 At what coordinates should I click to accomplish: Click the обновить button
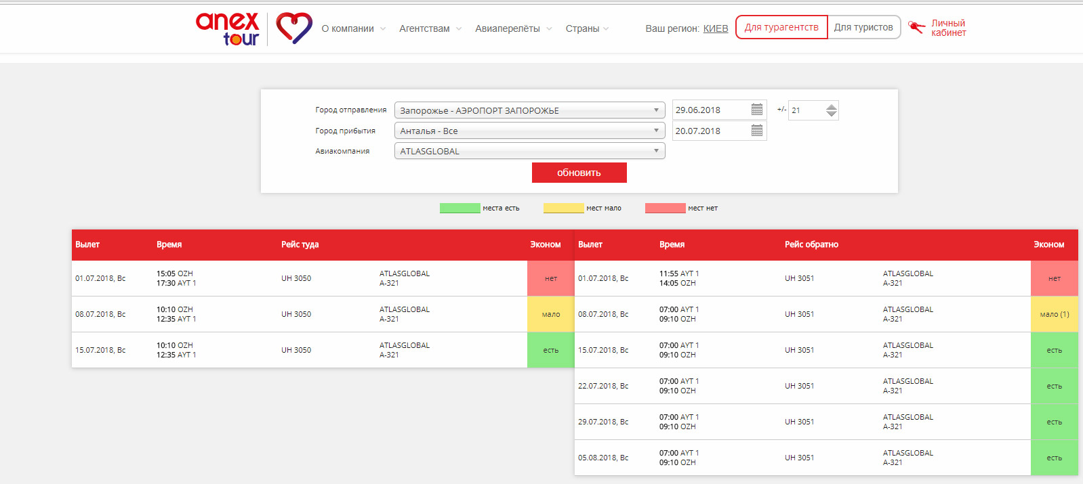[579, 173]
